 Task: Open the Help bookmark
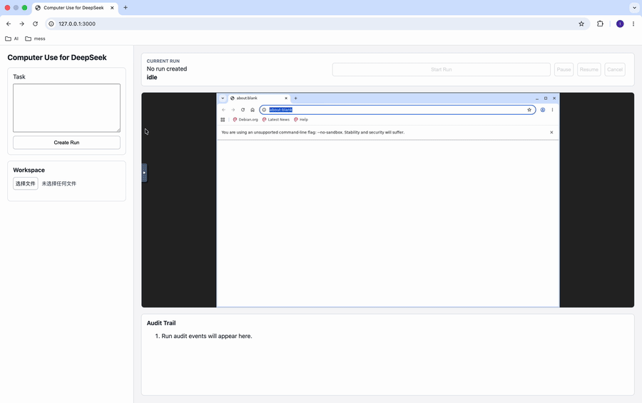tap(301, 120)
